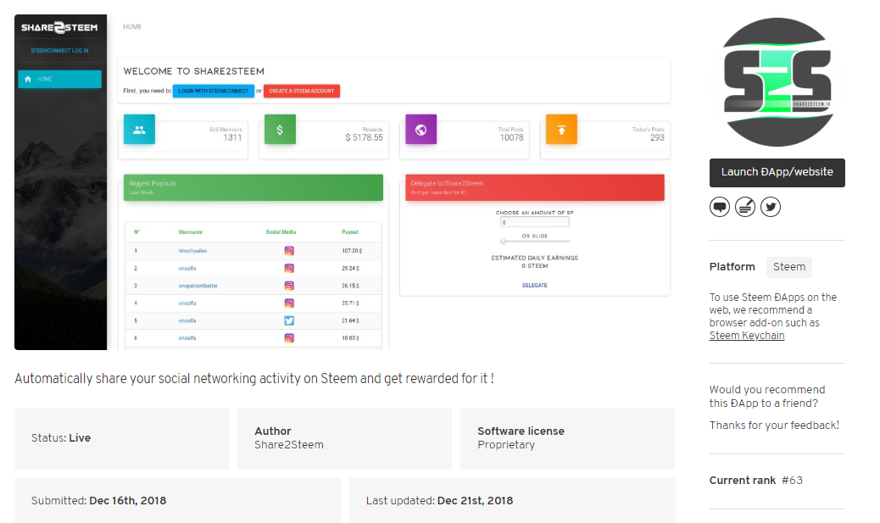Screen dimensions: 880x523
Task: Click the green dollar Rewards icon
Action: pos(280,130)
